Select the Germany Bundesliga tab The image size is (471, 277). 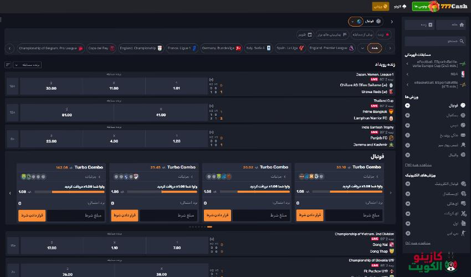[221, 48]
